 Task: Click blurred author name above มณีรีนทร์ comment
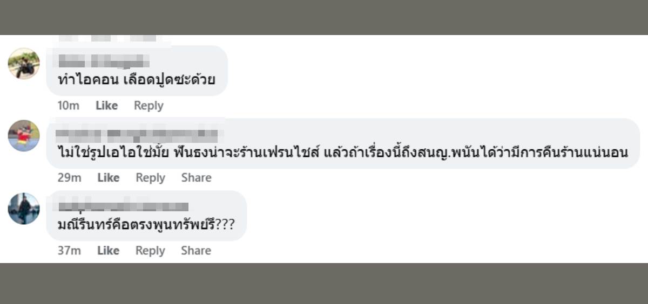click(123, 206)
